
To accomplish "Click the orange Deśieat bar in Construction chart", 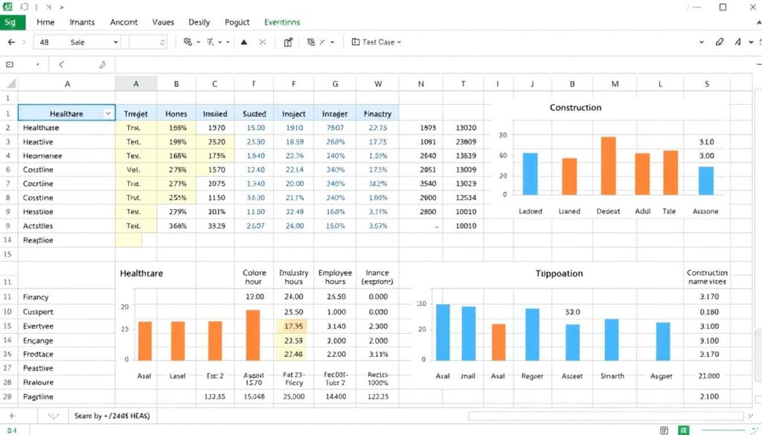I will pos(609,166).
